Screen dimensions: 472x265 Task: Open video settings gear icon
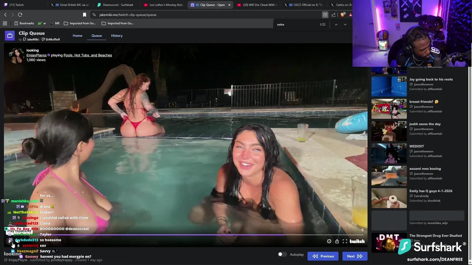[x=329, y=241]
